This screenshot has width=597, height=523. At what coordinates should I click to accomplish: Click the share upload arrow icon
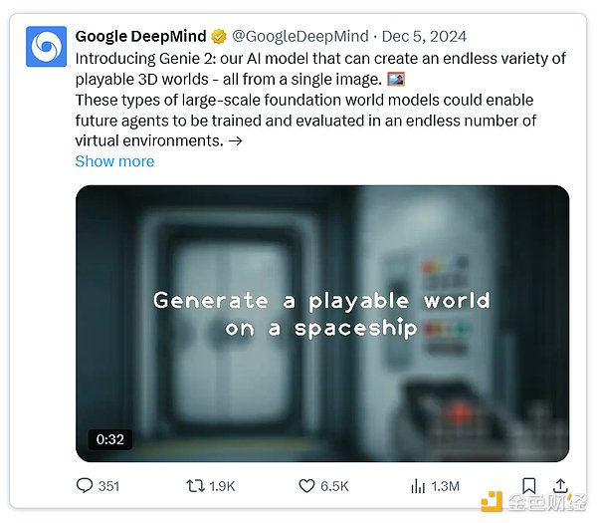click(x=559, y=485)
